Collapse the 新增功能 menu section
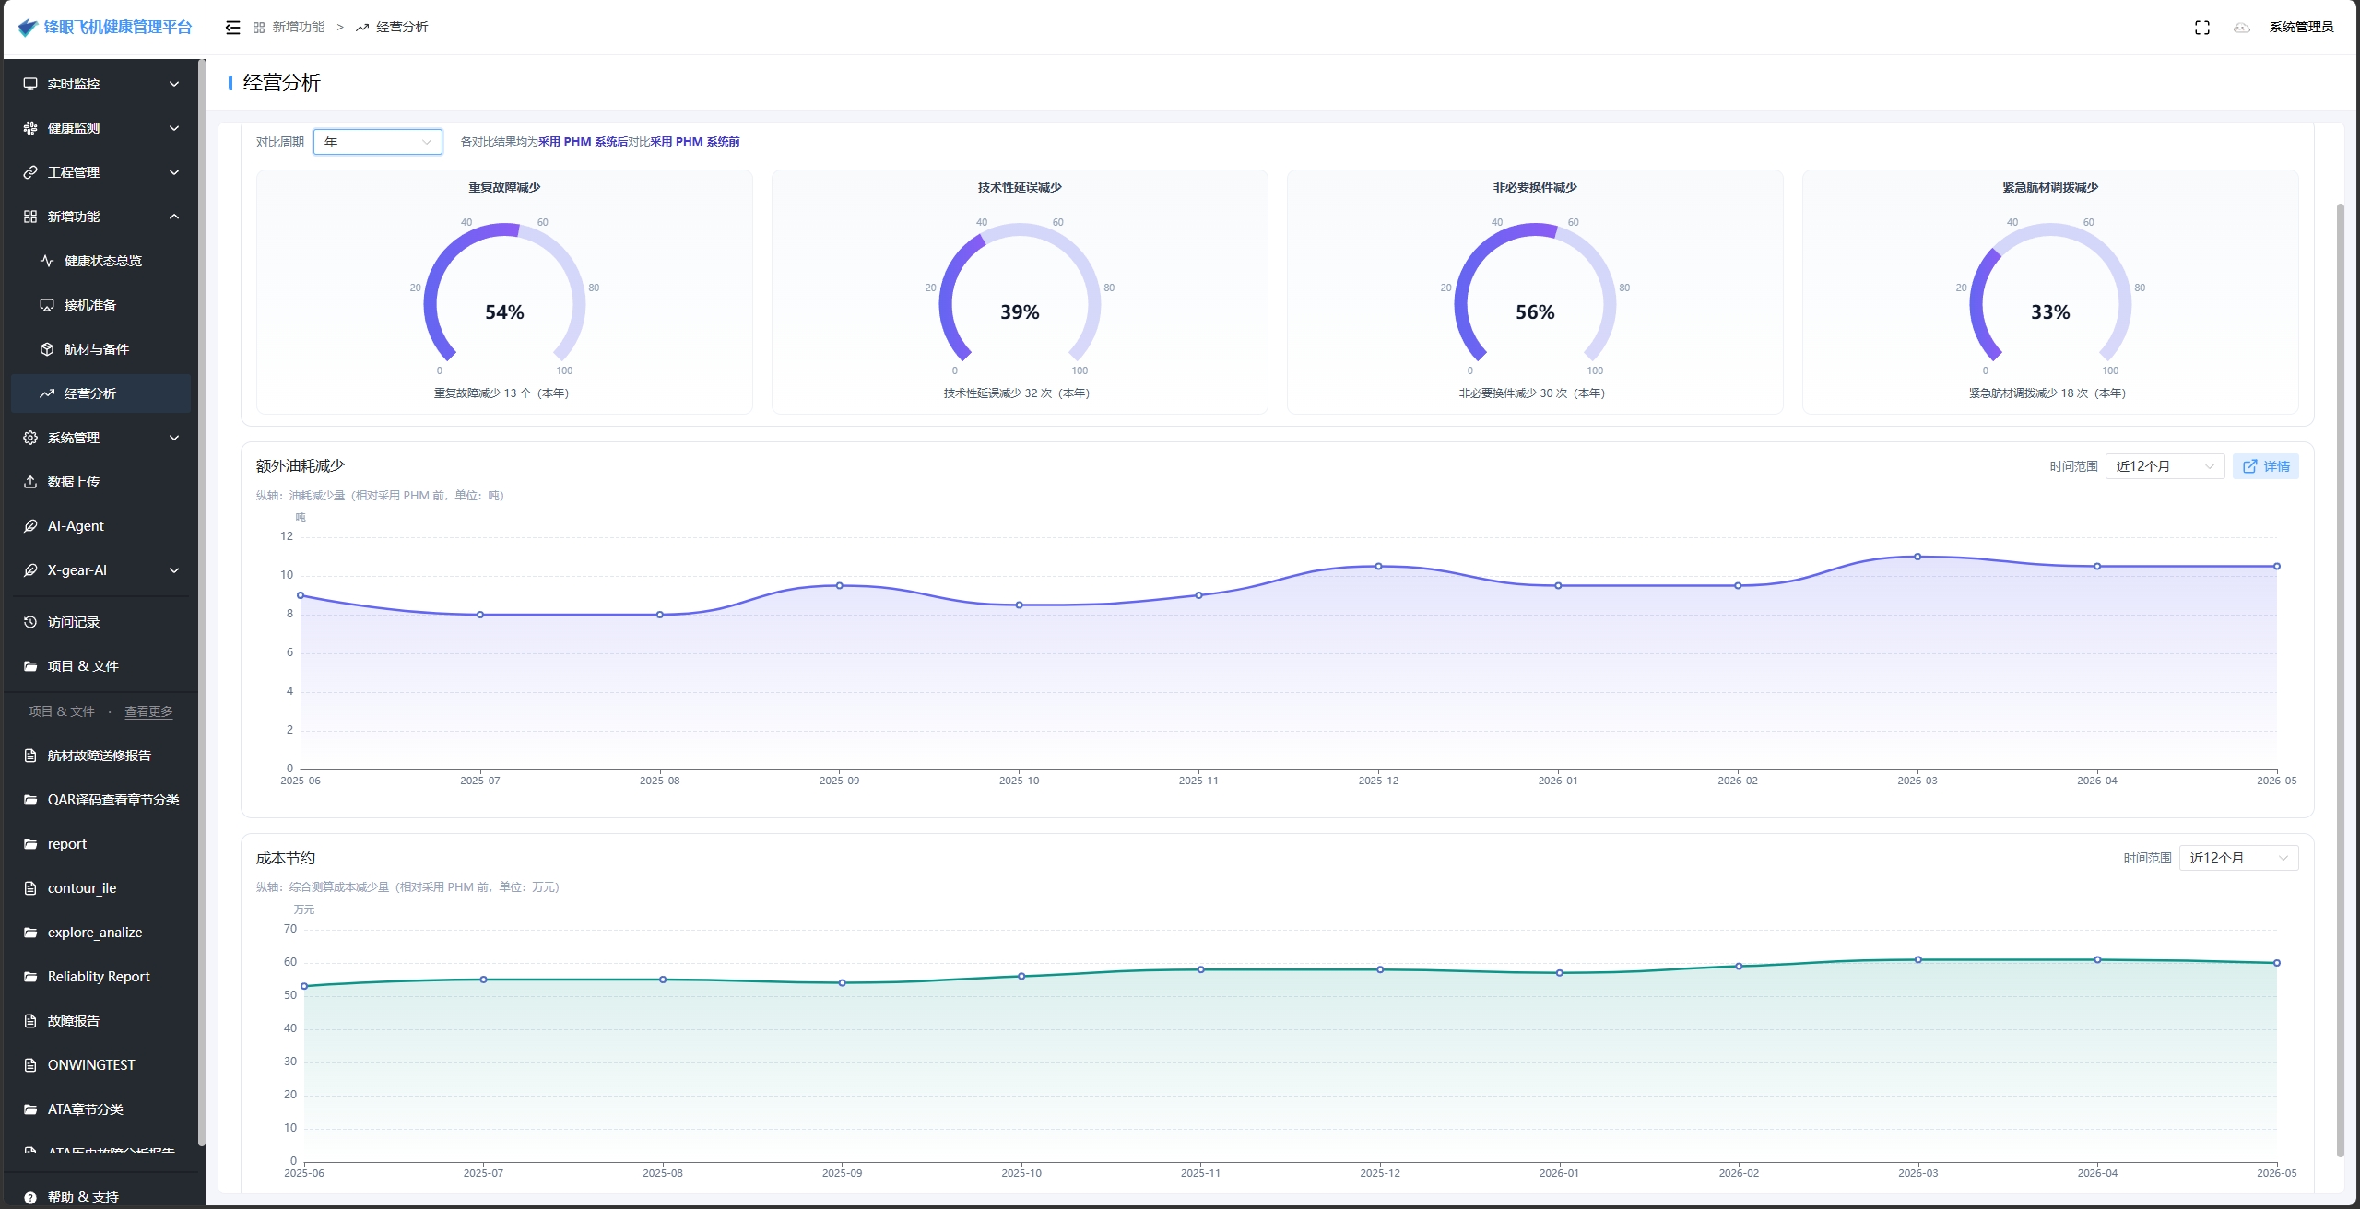The width and height of the screenshot is (2360, 1209). click(101, 217)
